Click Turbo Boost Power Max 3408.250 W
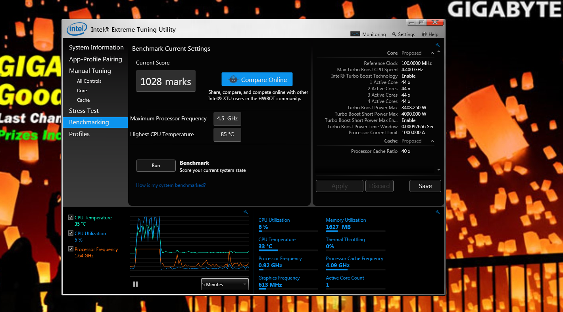This screenshot has height=312, width=563. [x=414, y=108]
